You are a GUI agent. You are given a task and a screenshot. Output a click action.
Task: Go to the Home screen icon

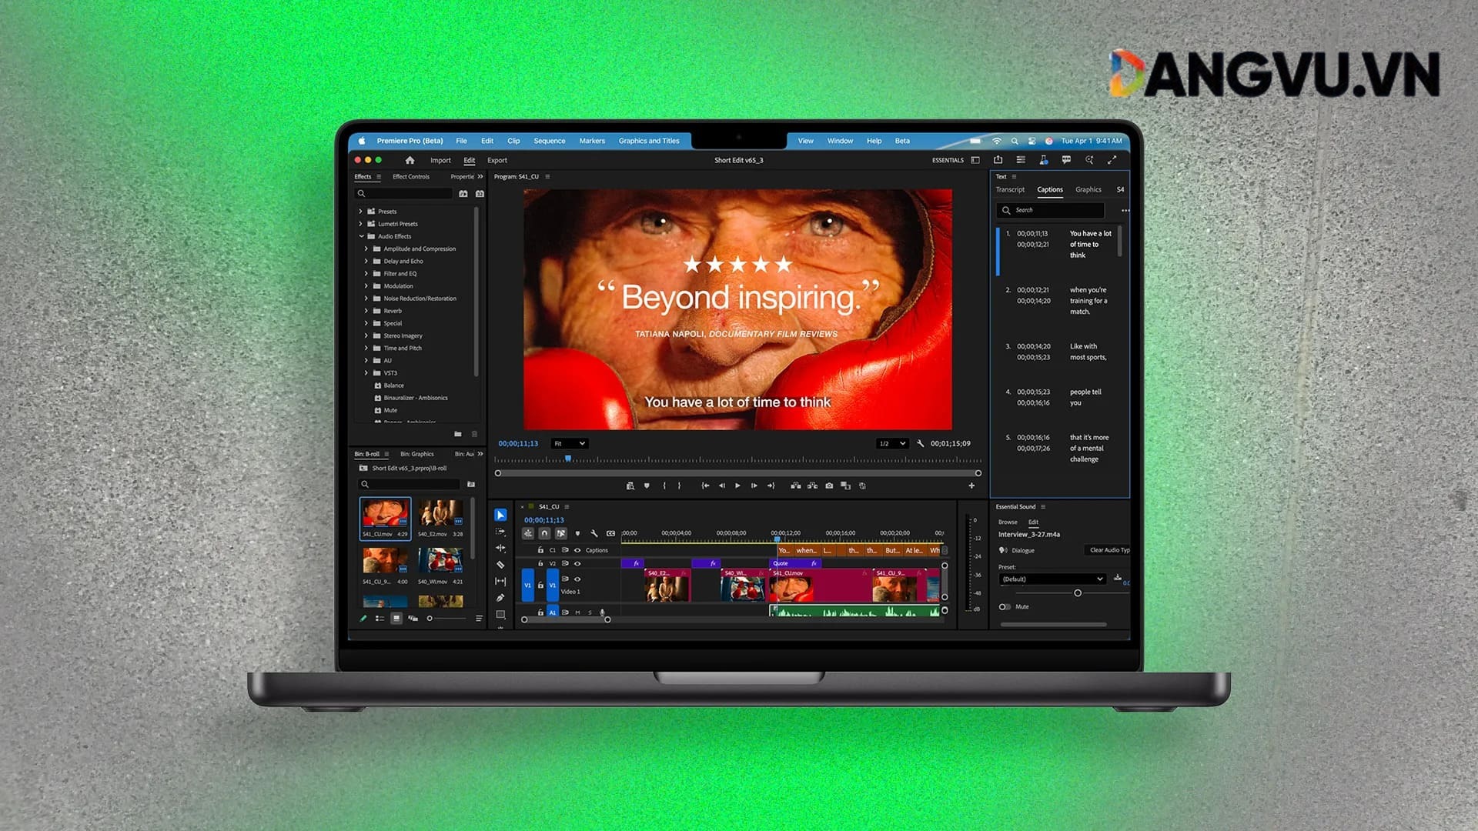[x=410, y=160]
